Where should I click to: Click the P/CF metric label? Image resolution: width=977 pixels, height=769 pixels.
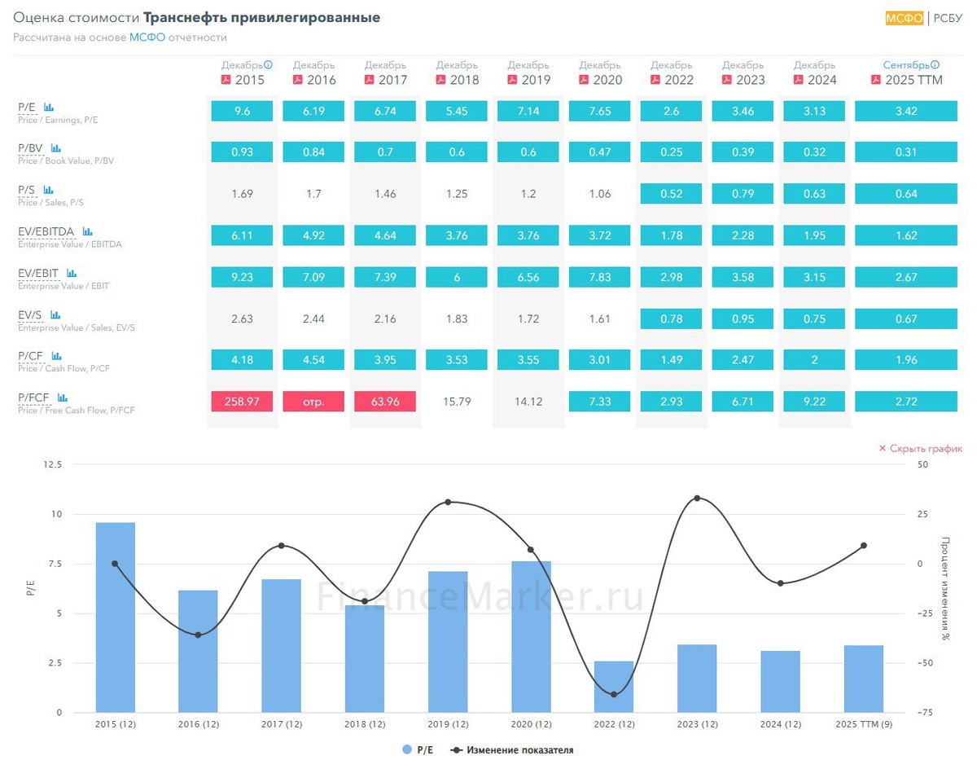pyautogui.click(x=32, y=356)
